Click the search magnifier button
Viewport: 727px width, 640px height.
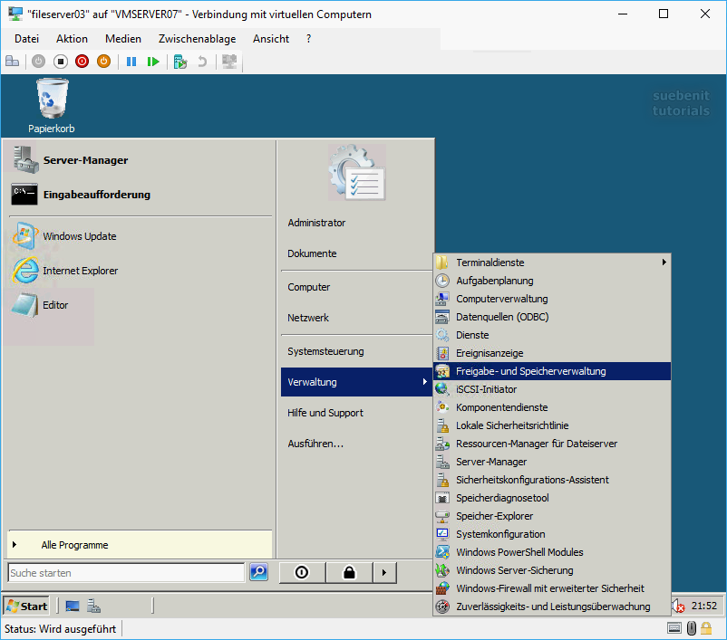tap(258, 572)
